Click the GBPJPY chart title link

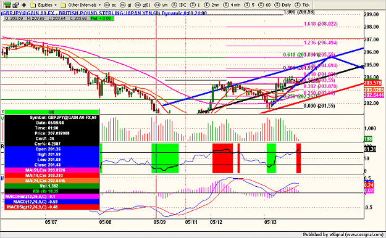click(x=104, y=13)
